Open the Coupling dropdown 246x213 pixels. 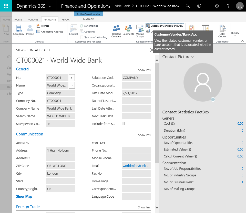point(88,32)
